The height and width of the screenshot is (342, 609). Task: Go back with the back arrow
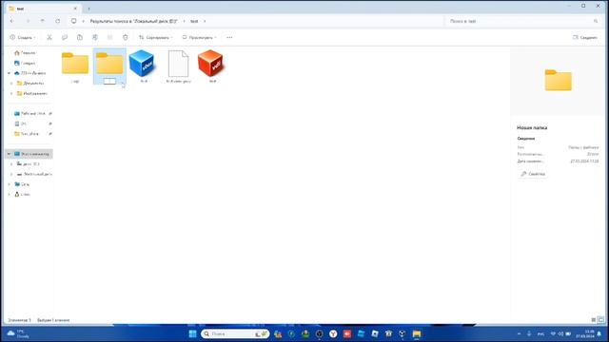[11, 21]
